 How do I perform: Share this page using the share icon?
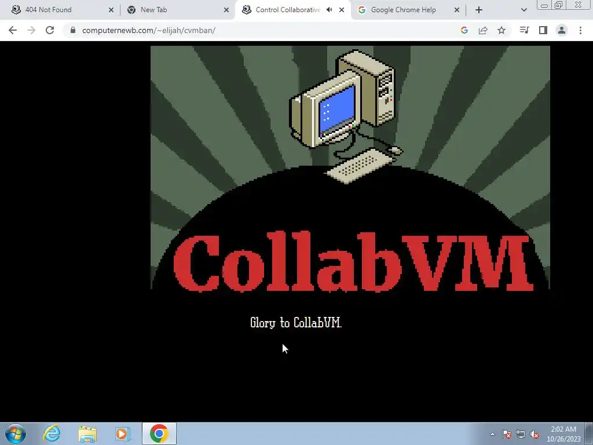[482, 30]
